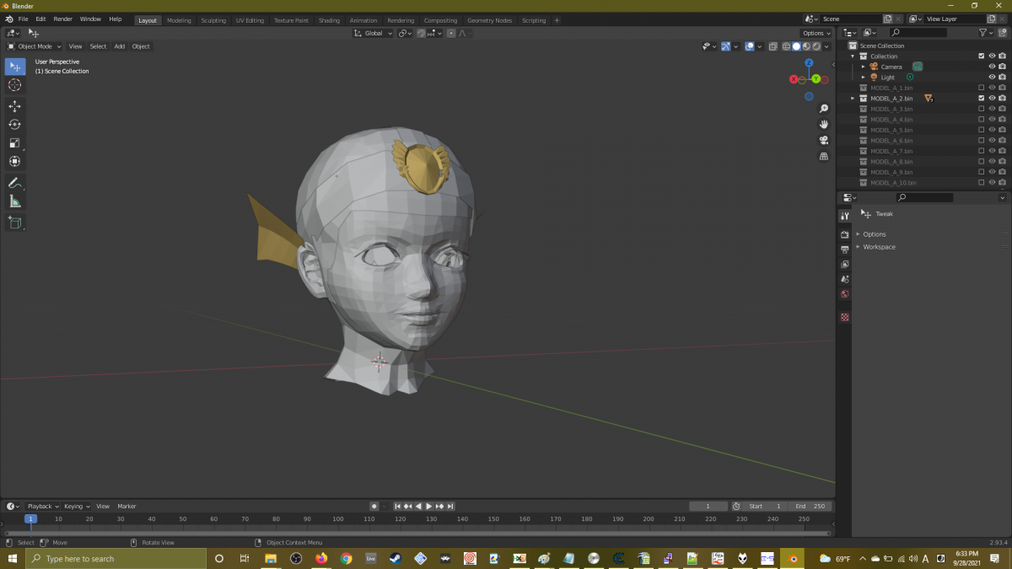Activate the Move tool

tap(15, 106)
